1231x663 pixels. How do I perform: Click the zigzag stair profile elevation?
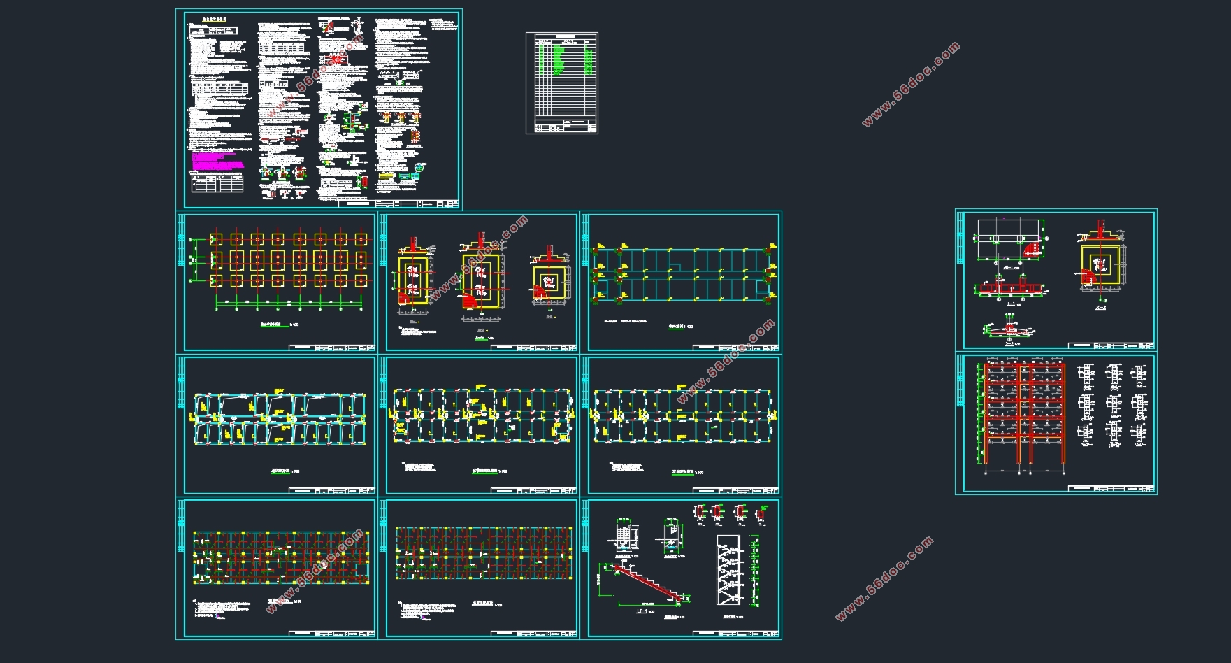(x=728, y=570)
